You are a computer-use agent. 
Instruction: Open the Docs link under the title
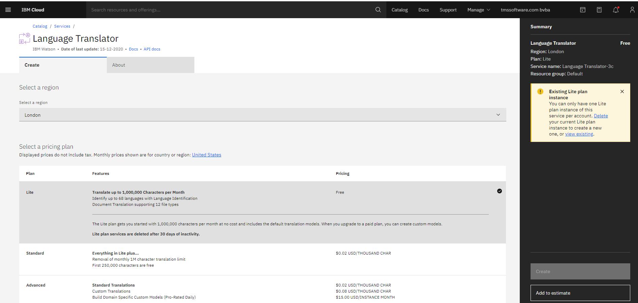click(x=133, y=49)
